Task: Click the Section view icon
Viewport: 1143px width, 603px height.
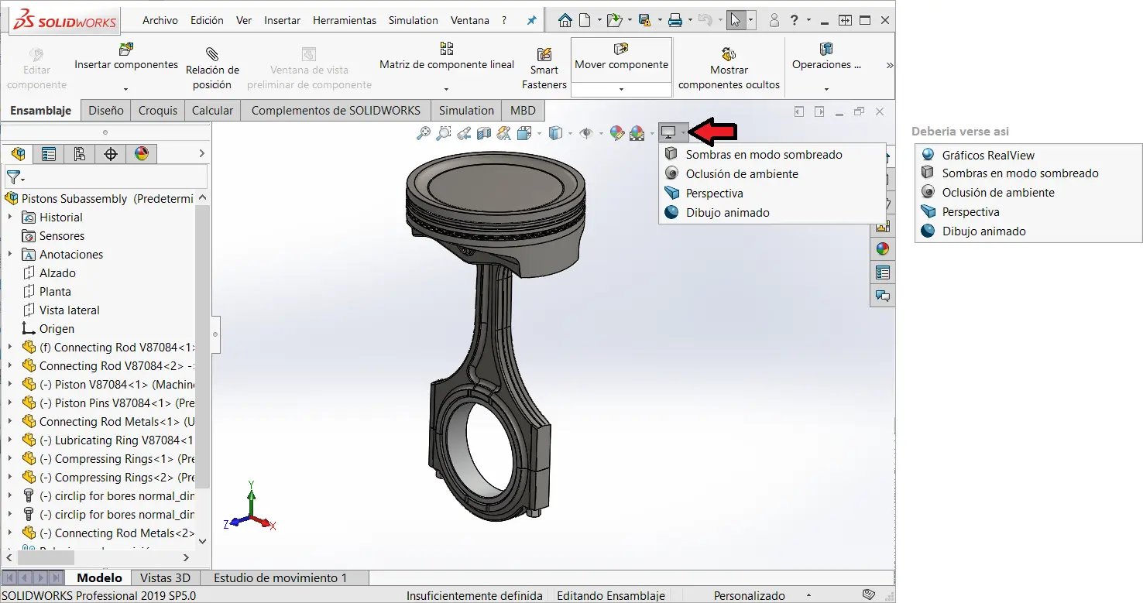Action: (484, 132)
